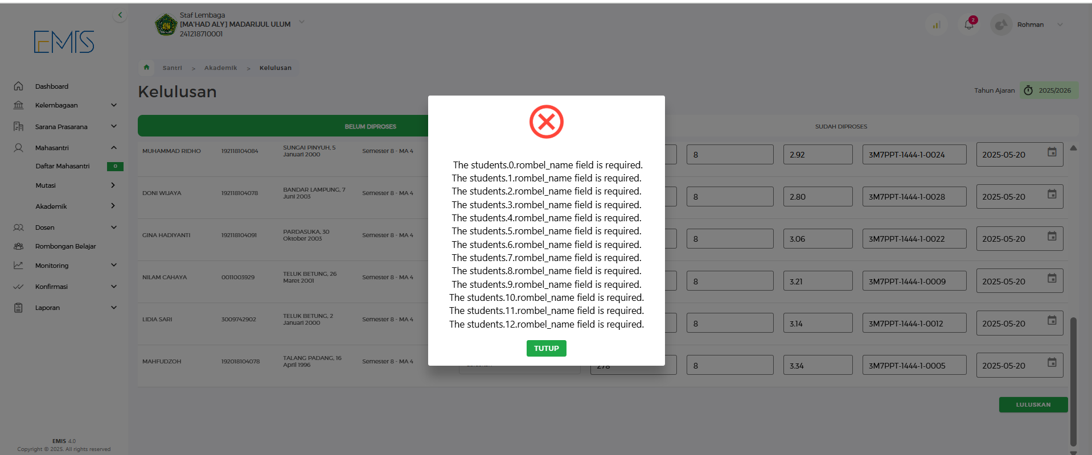
Task: Open the notifications bell icon
Action: [x=968, y=24]
